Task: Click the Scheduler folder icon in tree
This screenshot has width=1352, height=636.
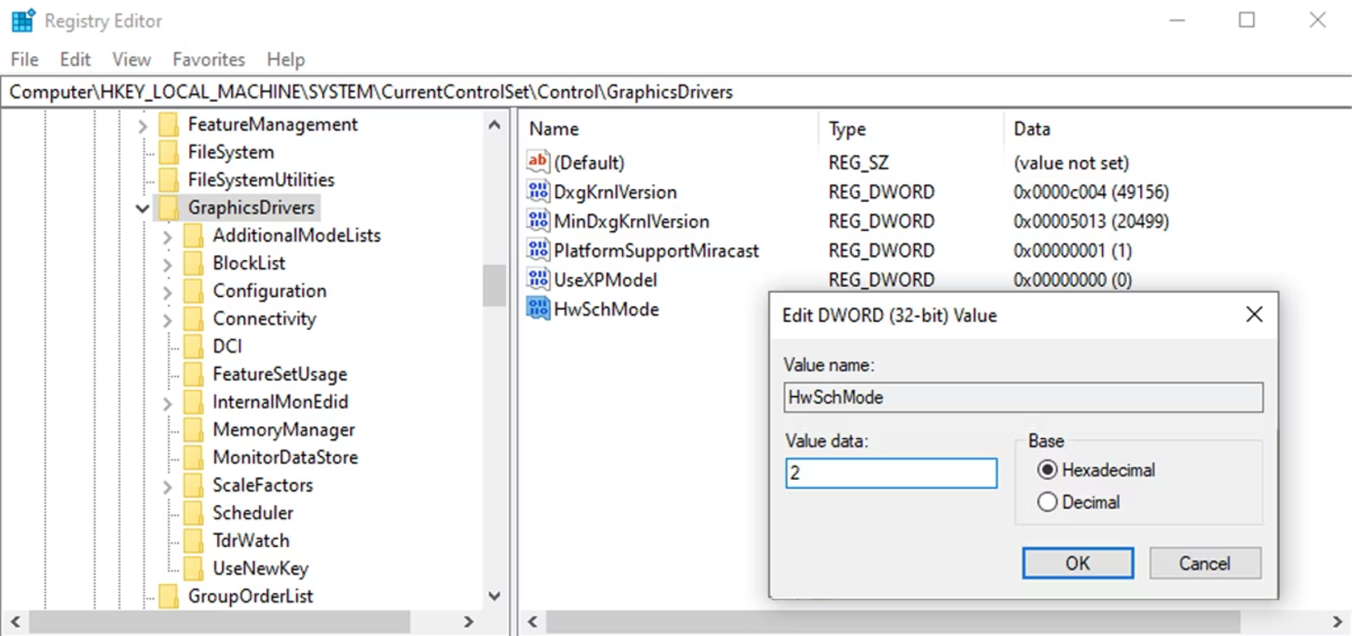Action: coord(194,512)
